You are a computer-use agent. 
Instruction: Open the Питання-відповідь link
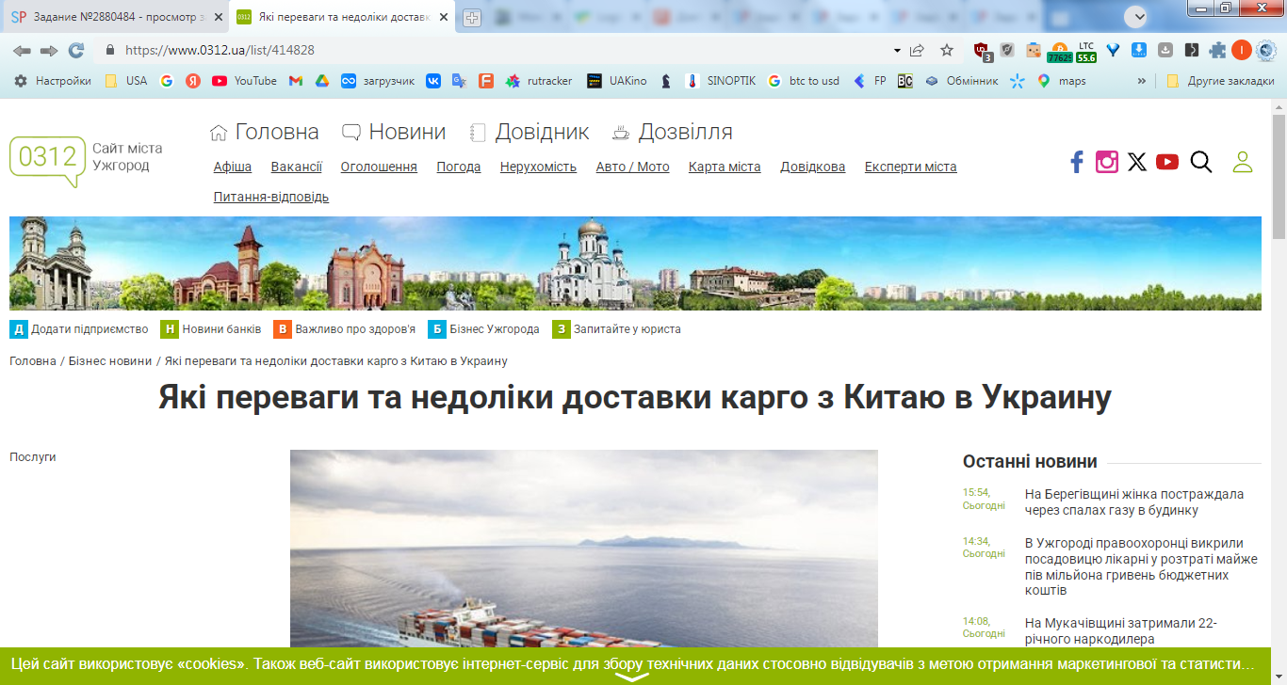pos(271,197)
